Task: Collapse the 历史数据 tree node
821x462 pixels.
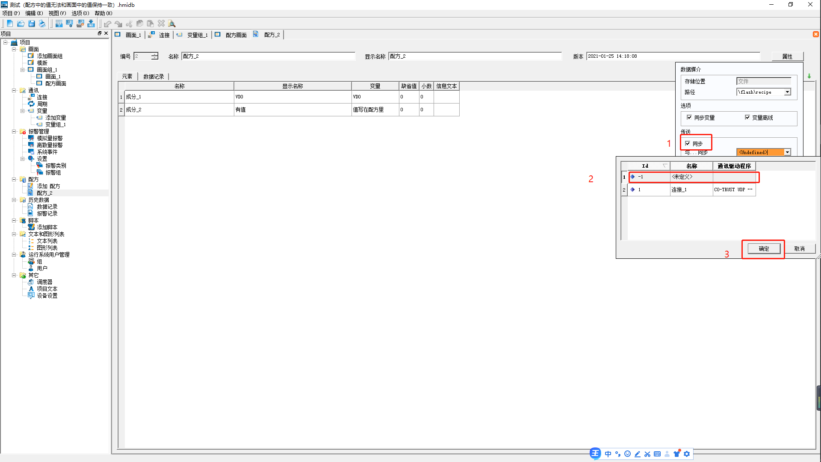Action: click(14, 200)
